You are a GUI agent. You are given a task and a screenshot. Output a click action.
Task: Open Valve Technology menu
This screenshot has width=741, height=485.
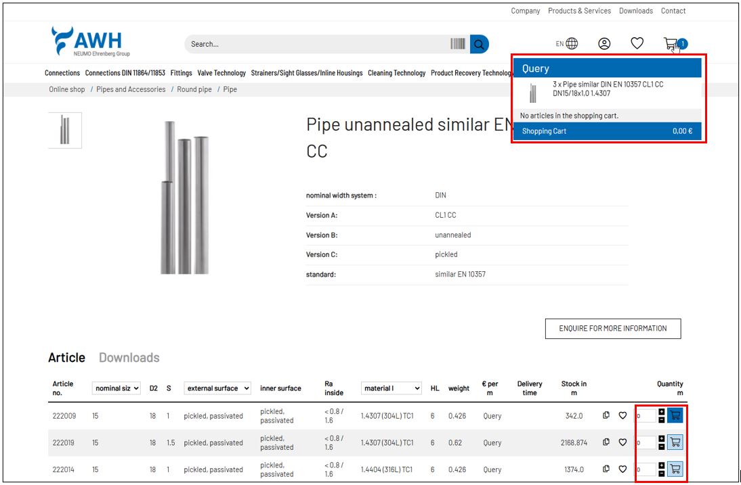pos(221,73)
